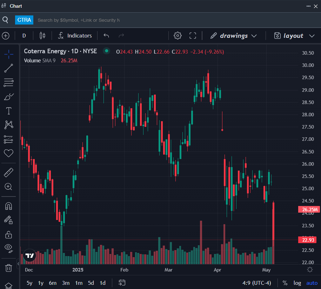This screenshot has width=321, height=289.
Task: Open the Fibonacci retracement tools
Action: pos(9,82)
